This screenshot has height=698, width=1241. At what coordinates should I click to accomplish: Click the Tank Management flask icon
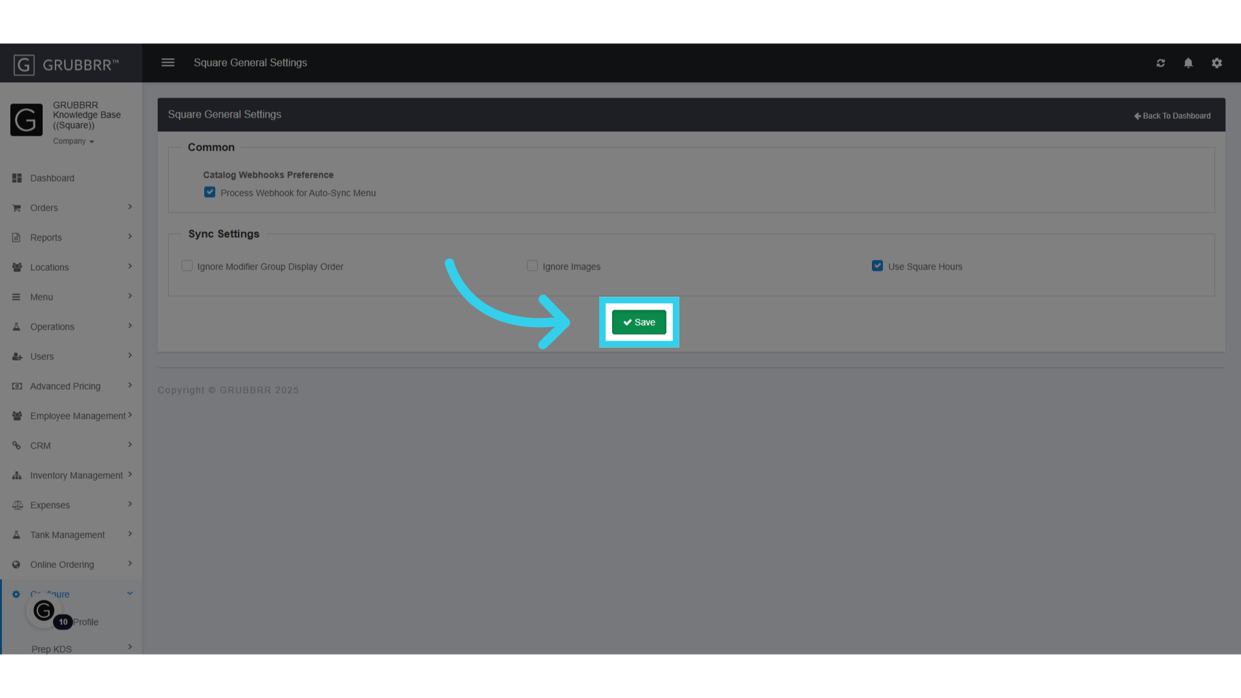tap(17, 534)
